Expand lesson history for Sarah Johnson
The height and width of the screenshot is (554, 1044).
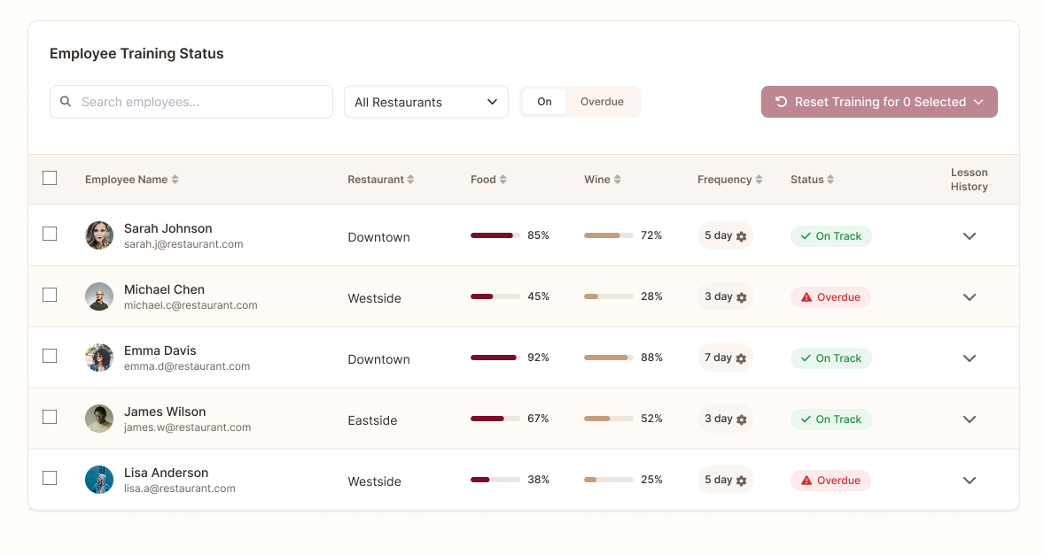click(969, 236)
